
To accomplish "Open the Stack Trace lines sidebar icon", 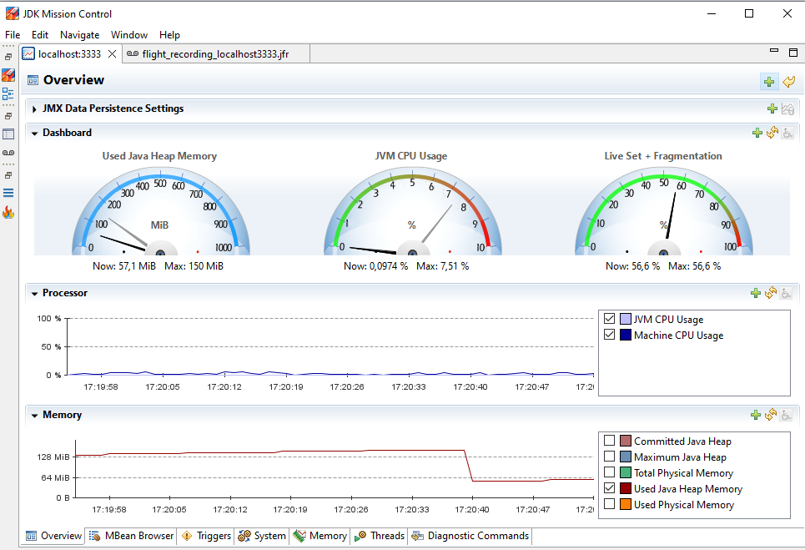I will [8, 193].
